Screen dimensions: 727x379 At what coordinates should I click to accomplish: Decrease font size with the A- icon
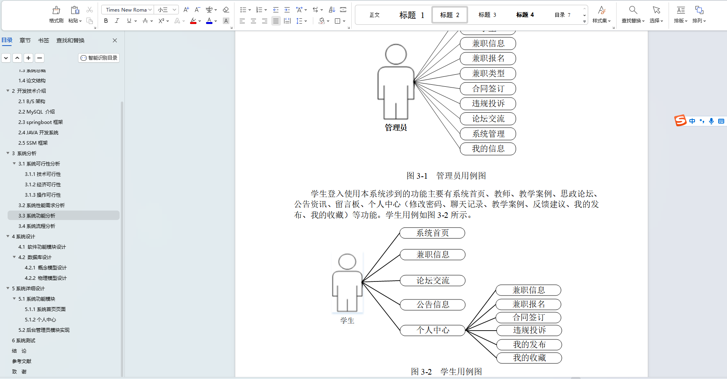point(197,10)
